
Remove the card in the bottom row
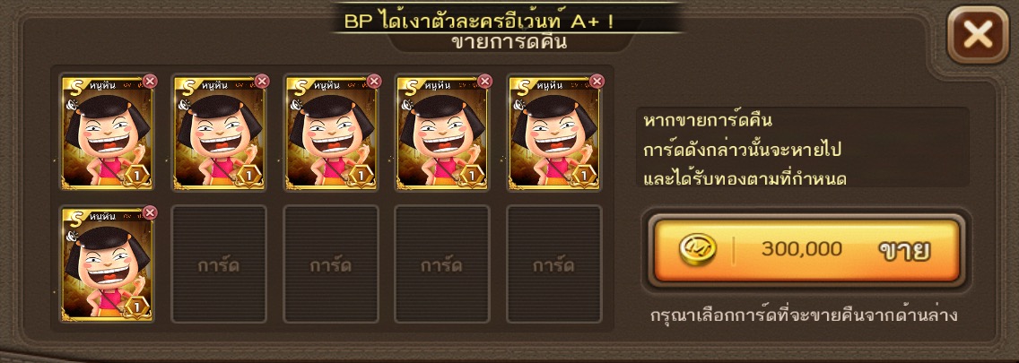click(x=150, y=213)
